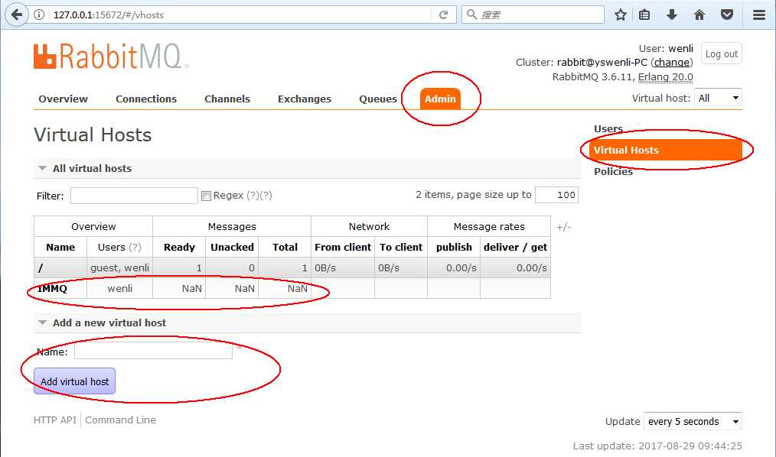Bookmark this page with the star icon
This screenshot has height=457, width=776.
[620, 15]
